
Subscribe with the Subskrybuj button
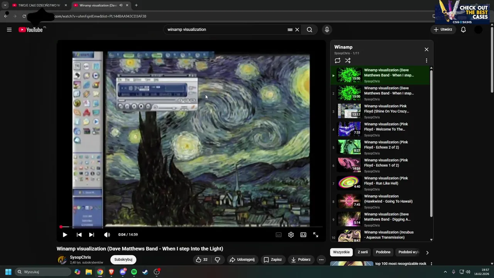[x=123, y=259]
